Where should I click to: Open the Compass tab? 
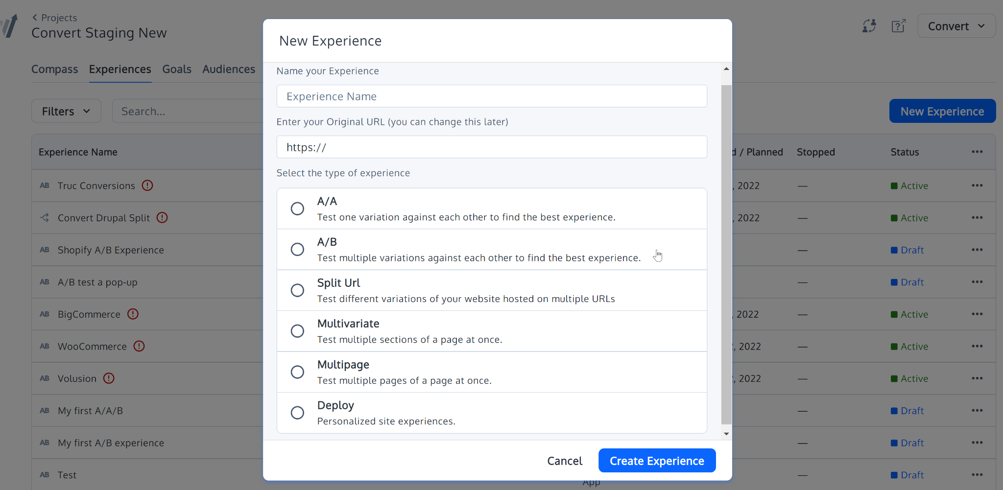pos(54,69)
